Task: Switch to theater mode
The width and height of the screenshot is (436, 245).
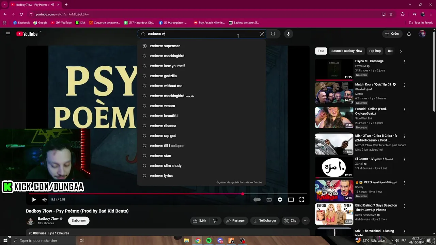Action: click(x=291, y=200)
